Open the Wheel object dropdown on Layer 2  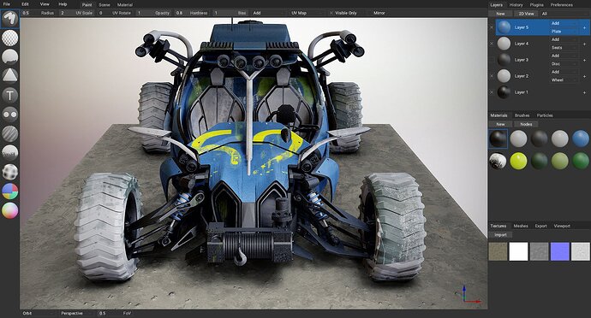pyautogui.click(x=564, y=79)
